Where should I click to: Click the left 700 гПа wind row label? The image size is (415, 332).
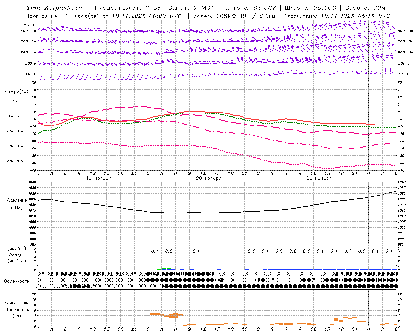click(x=29, y=41)
